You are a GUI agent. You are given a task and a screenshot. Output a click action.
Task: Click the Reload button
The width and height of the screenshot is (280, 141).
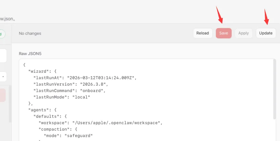tap(202, 33)
